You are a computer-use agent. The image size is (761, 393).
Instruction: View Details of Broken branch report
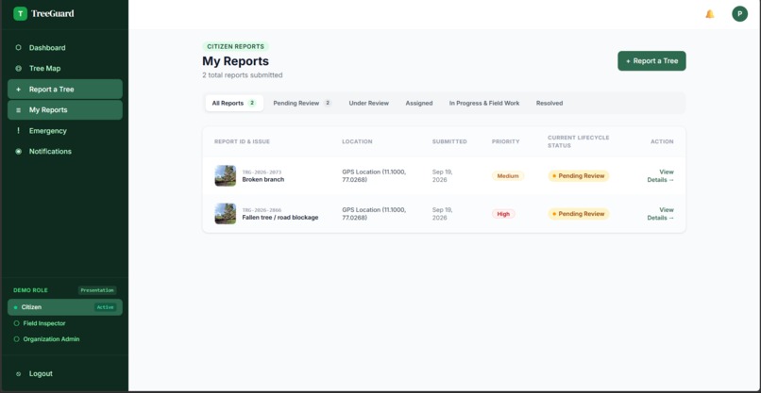pos(661,176)
